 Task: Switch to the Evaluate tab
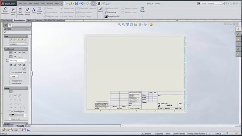tap(39, 20)
